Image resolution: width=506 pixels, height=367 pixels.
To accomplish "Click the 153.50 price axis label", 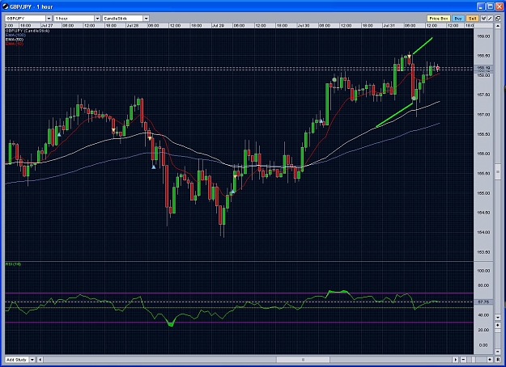I will pos(483,252).
